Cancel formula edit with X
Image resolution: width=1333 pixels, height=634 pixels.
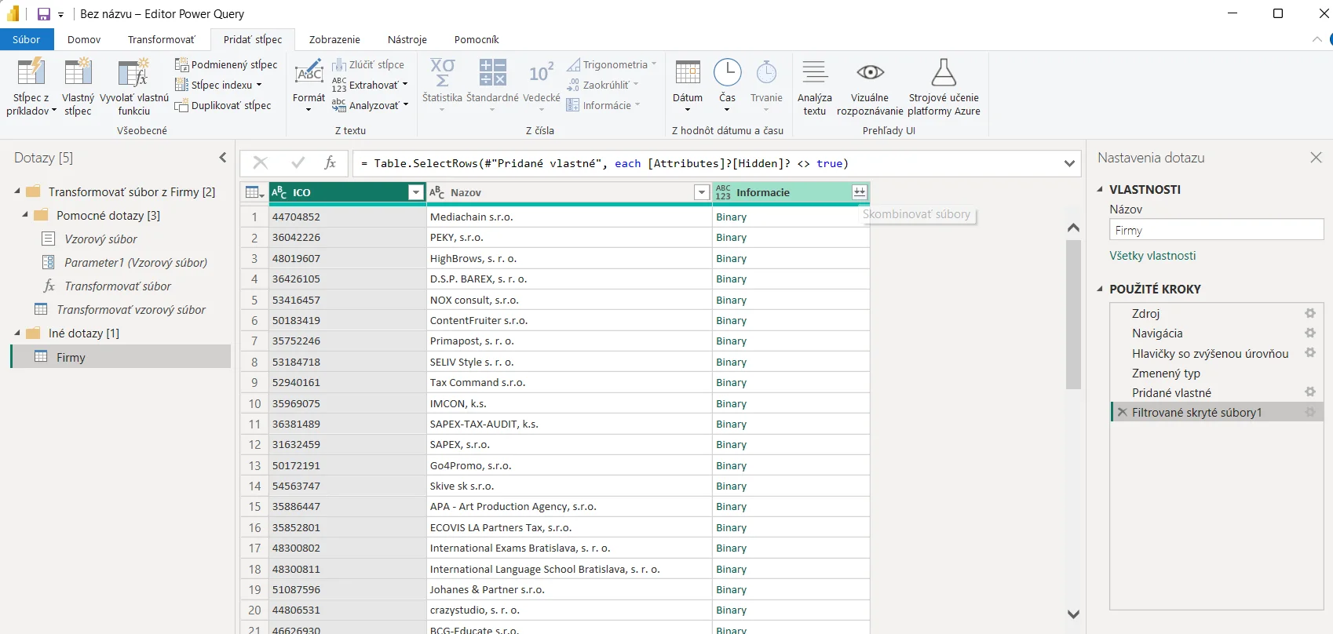tap(261, 163)
